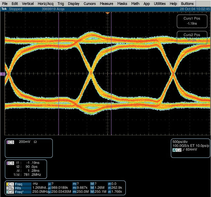The image size is (211, 197).
Task: Click the Hs histogram source badge
Action: pos(10,188)
